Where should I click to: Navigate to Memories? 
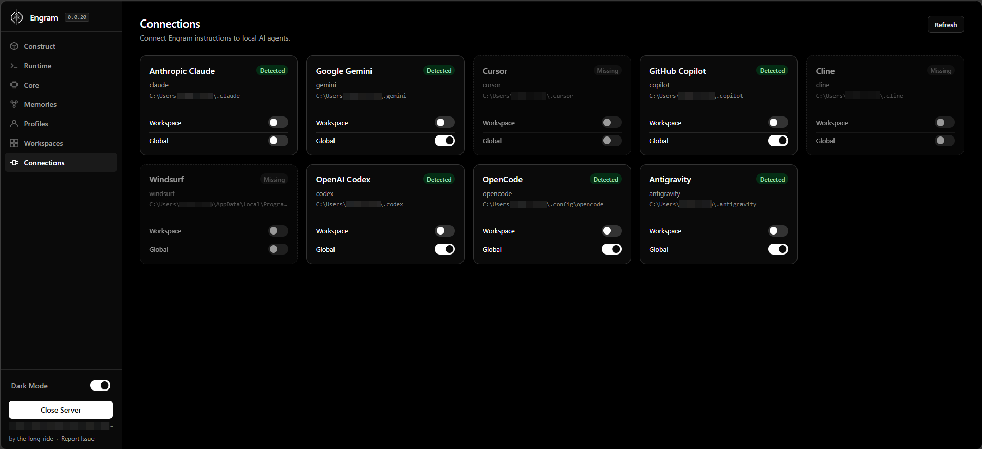coord(61,104)
